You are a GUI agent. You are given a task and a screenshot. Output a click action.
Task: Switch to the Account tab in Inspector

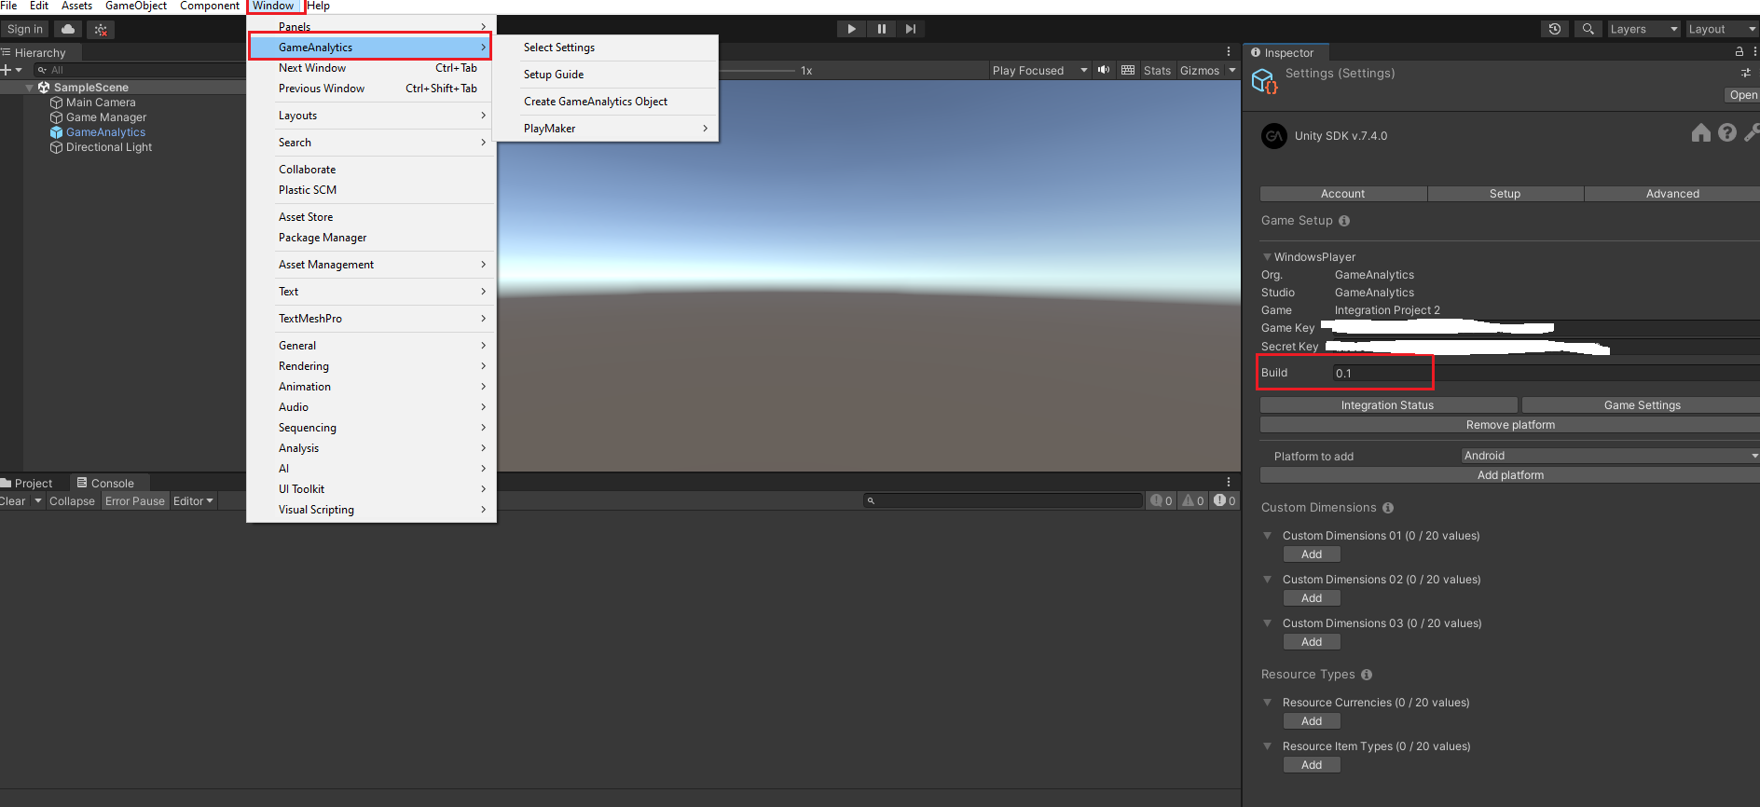click(1342, 194)
